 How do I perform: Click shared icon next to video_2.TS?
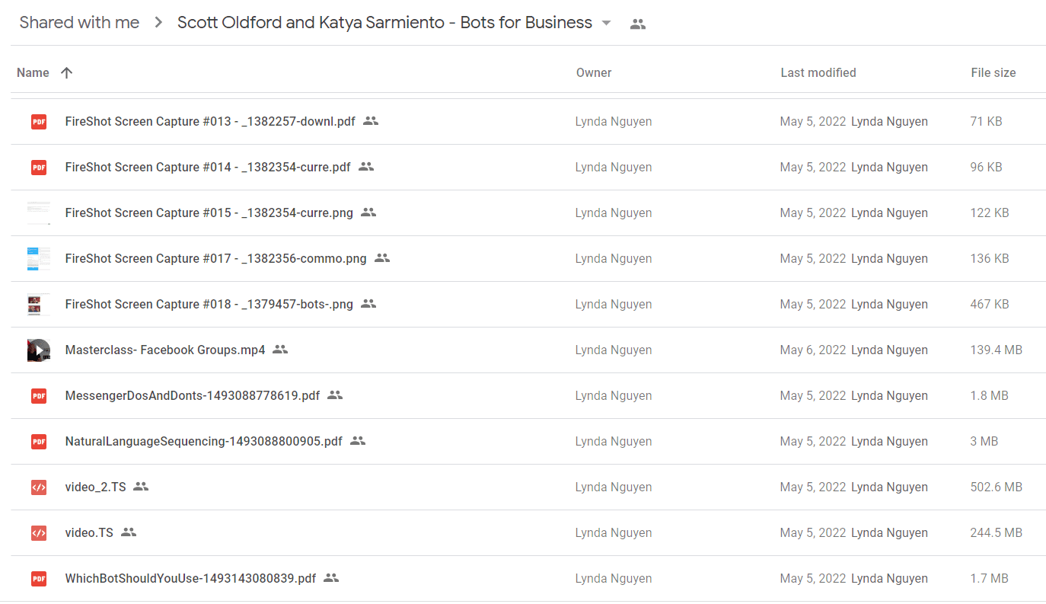coord(141,486)
